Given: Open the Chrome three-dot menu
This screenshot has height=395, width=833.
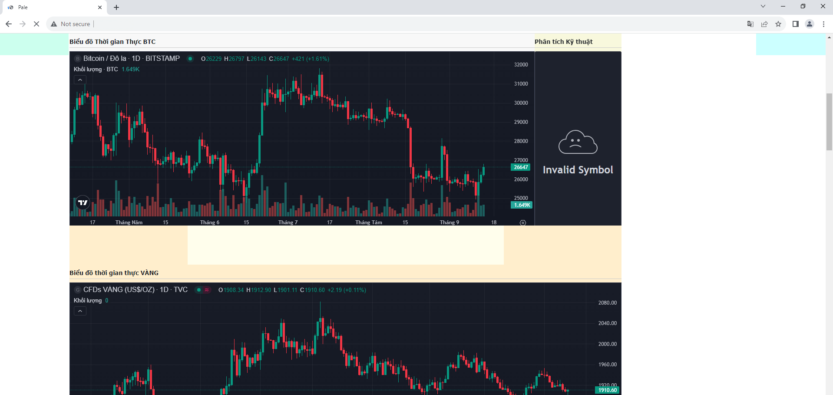Looking at the screenshot, I should pos(823,24).
